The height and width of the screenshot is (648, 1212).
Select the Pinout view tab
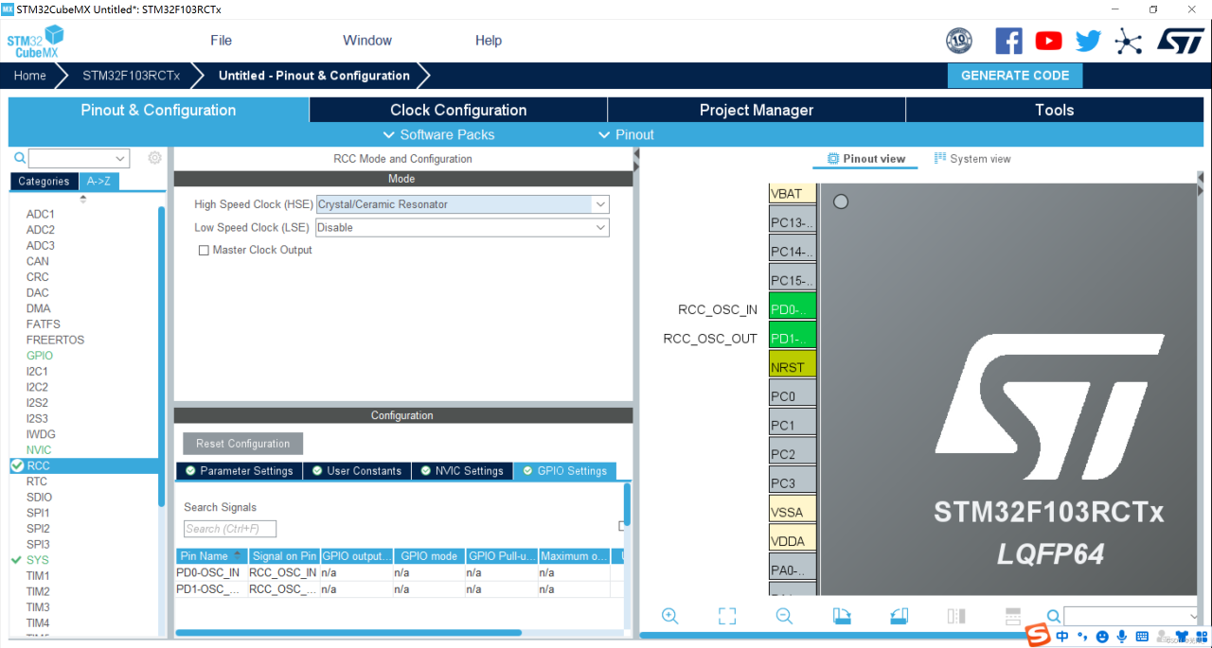tap(866, 159)
